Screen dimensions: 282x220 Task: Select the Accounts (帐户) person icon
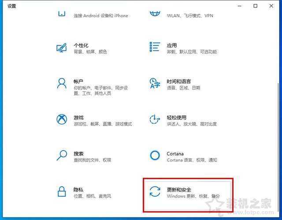62,83
